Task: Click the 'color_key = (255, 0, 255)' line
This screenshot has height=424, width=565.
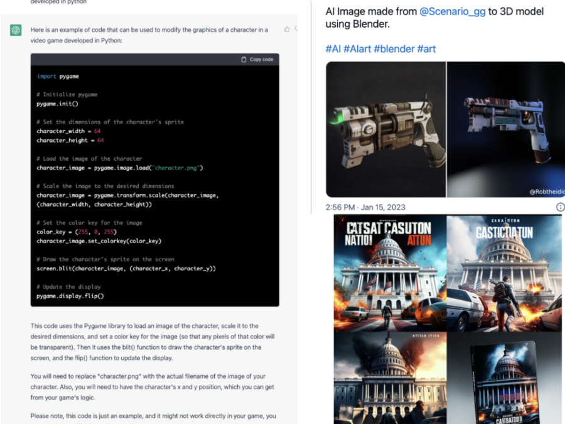Action: [77, 232]
